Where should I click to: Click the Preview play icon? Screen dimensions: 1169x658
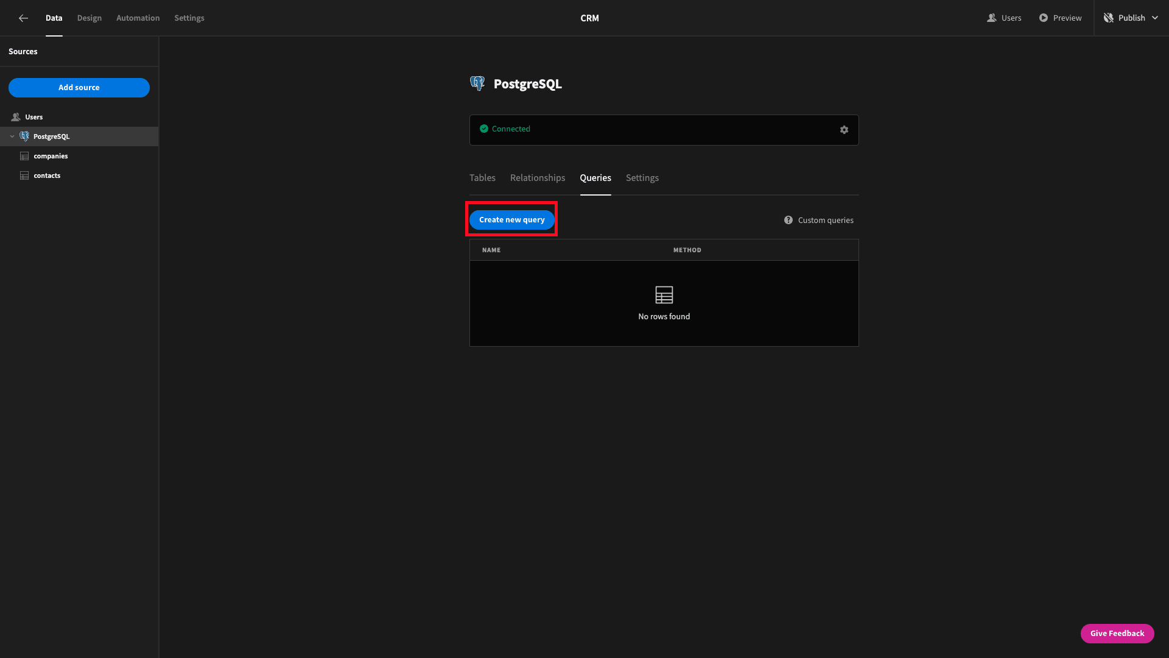click(x=1044, y=18)
